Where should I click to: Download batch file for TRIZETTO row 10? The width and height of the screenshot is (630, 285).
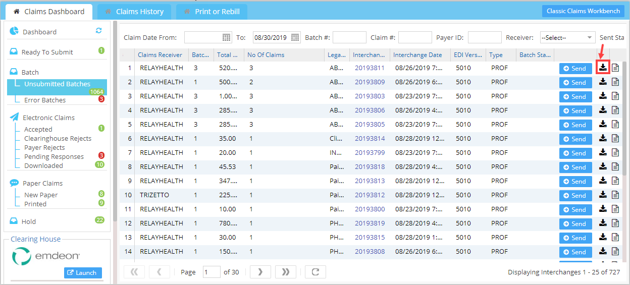[x=603, y=195]
